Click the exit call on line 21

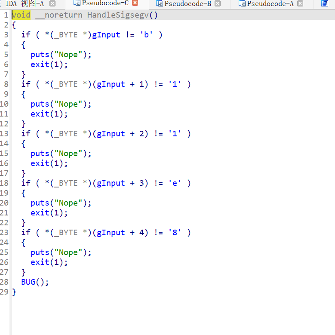click(x=40, y=213)
